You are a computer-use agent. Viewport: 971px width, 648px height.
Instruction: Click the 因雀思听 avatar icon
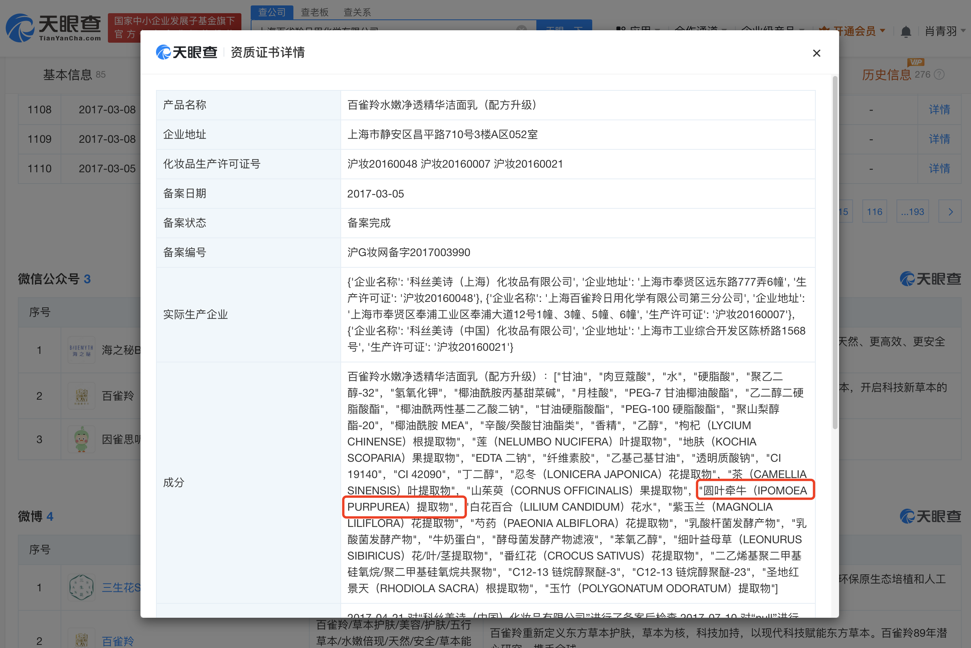pyautogui.click(x=81, y=439)
